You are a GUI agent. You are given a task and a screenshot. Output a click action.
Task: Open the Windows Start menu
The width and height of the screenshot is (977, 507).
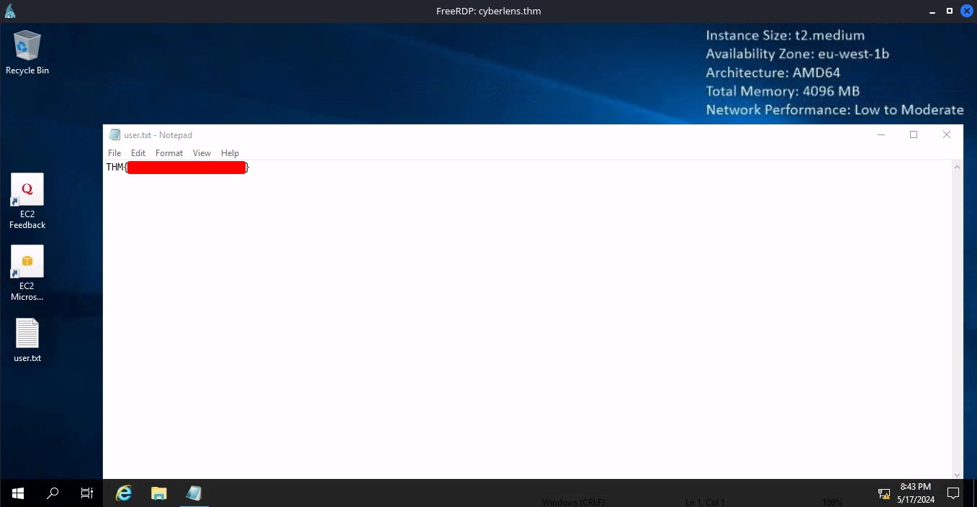coord(18,493)
